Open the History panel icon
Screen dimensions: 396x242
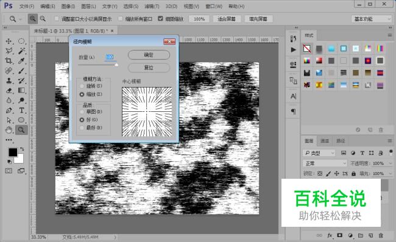pyautogui.click(x=293, y=38)
